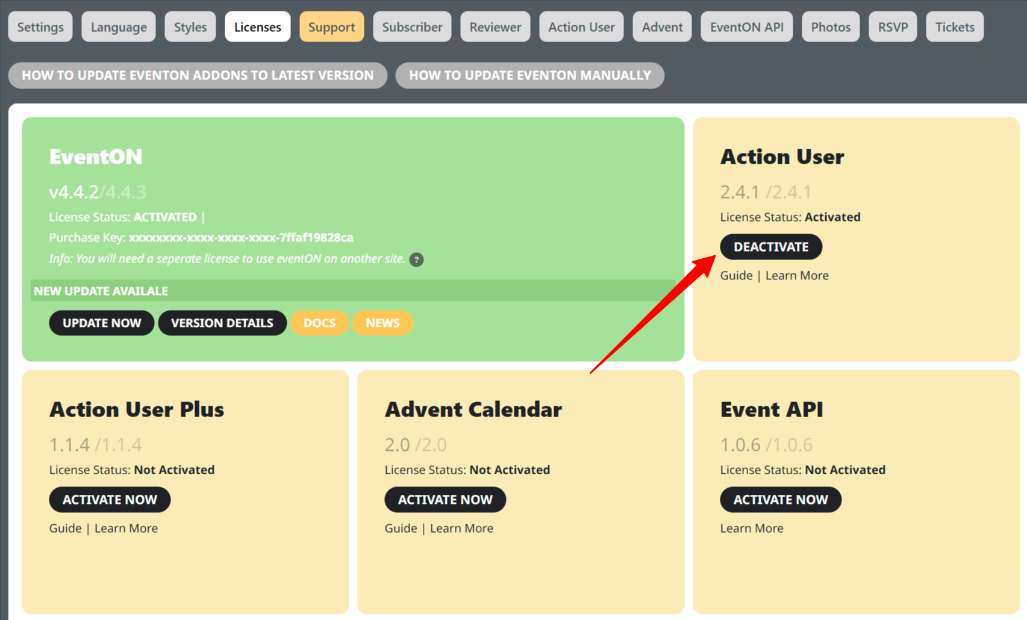
Task: Switch to the Action User tab
Action: coord(581,27)
